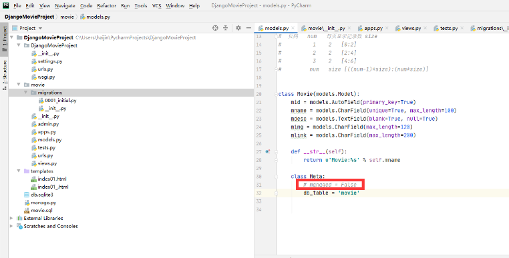The image size is (509, 258).
Task: Open Project panel settings gear
Action: pyautogui.click(x=238, y=28)
